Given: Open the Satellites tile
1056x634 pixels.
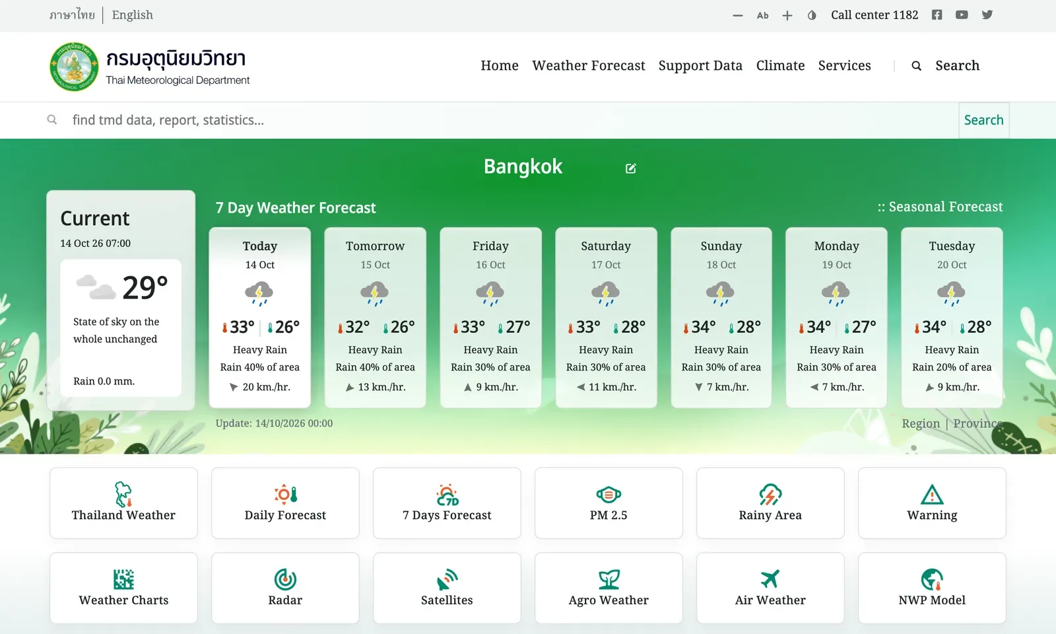Looking at the screenshot, I should [447, 588].
